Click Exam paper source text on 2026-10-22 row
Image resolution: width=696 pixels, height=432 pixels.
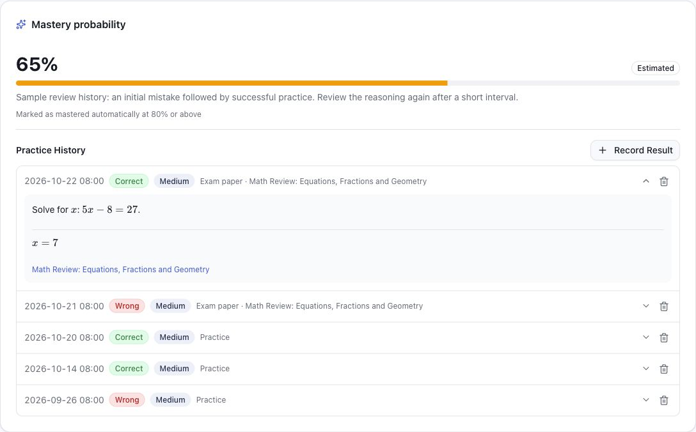313,181
